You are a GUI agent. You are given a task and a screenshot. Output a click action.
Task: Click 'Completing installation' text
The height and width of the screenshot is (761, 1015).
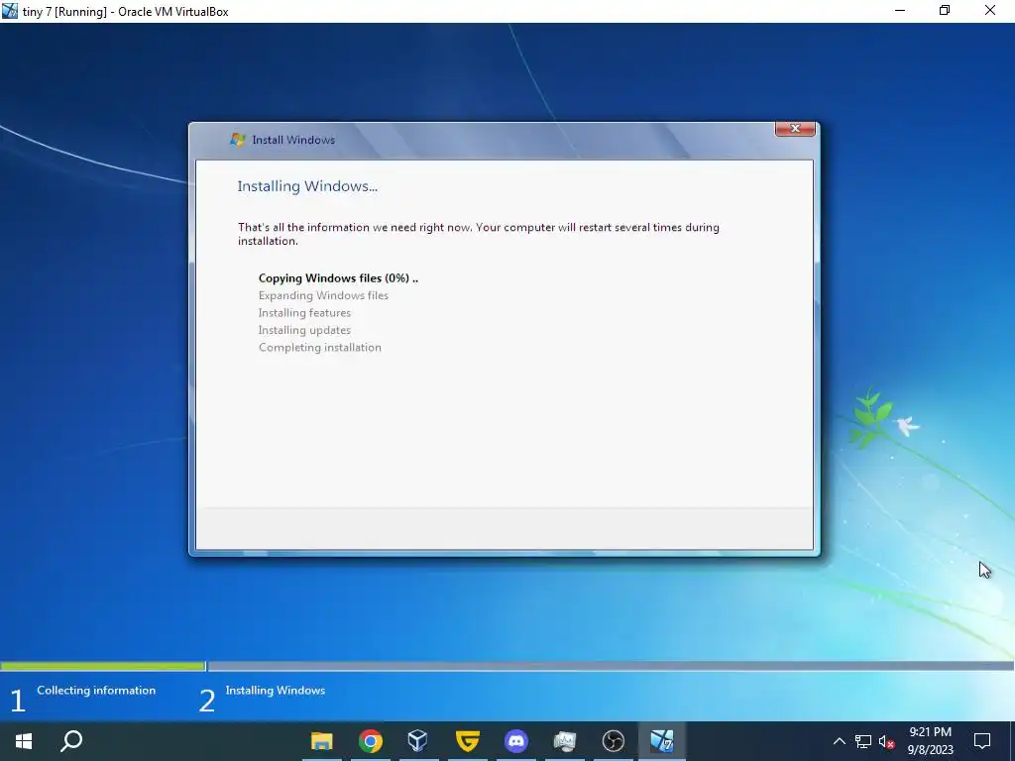click(320, 348)
